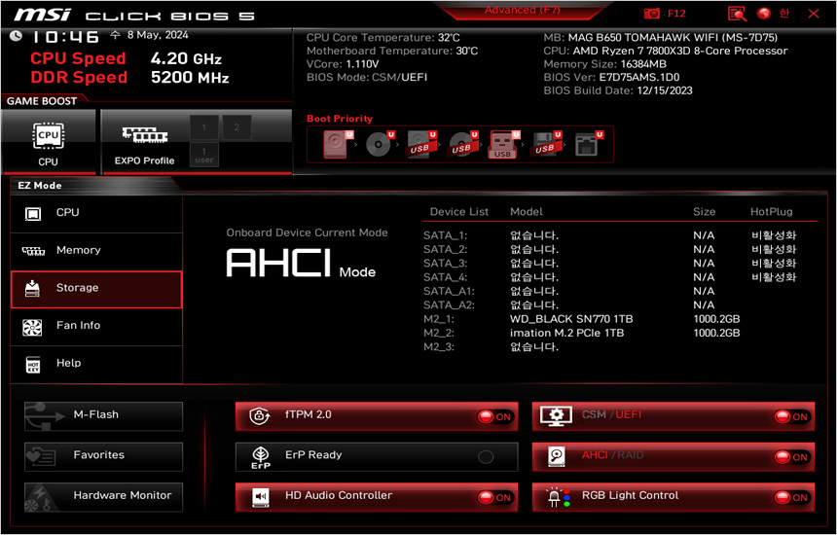
Task: Click the hard disk boot priority icon
Action: [337, 144]
